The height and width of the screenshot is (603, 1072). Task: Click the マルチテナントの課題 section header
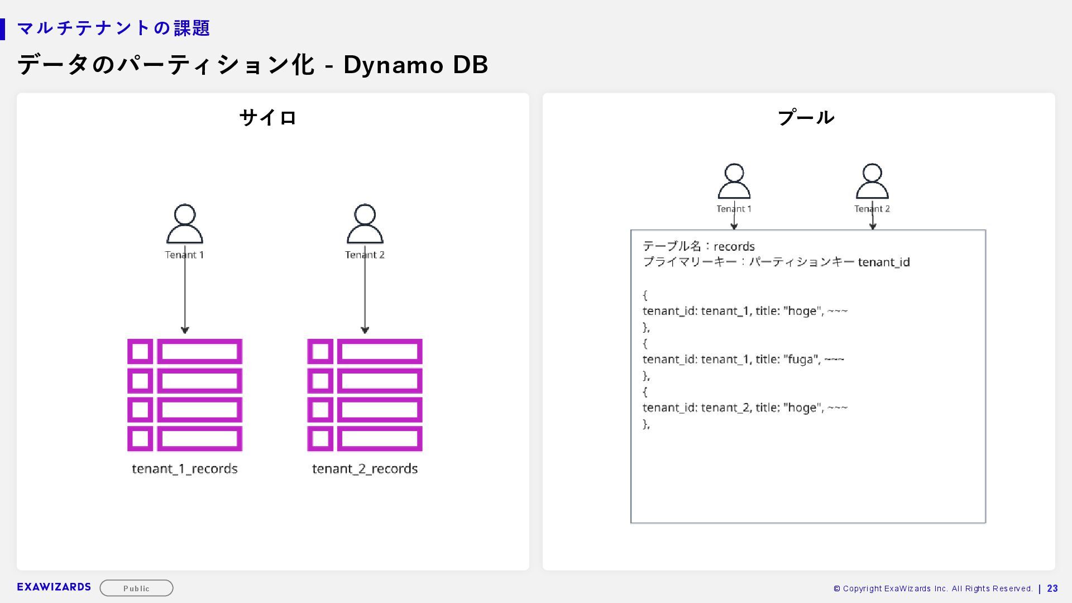113,28
